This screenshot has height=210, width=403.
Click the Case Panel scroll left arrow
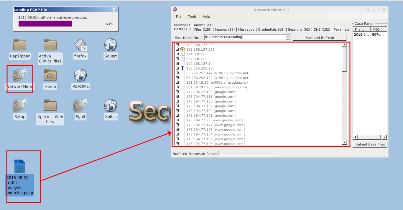(355, 137)
